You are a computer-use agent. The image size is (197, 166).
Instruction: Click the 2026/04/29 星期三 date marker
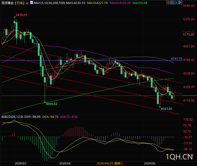point(110,163)
